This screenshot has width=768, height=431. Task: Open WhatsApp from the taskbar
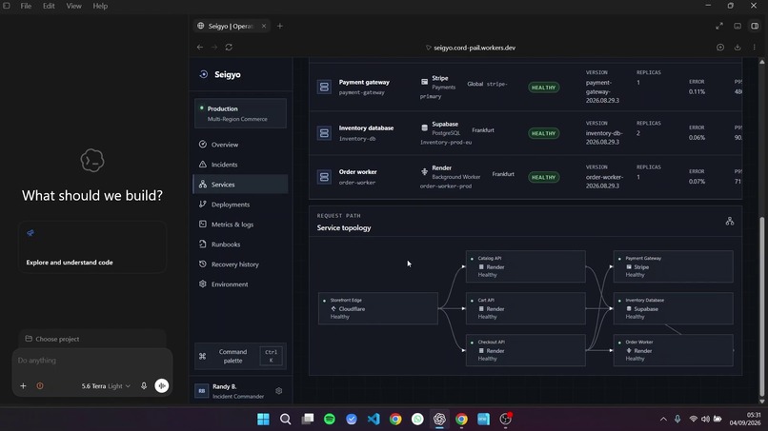click(x=417, y=420)
